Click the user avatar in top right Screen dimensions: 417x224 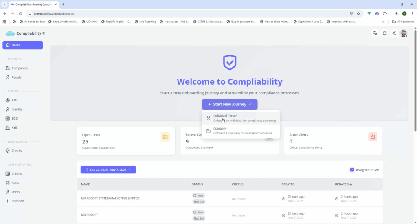point(403,33)
